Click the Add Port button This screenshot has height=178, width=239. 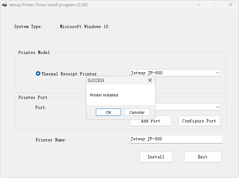click(x=151, y=121)
